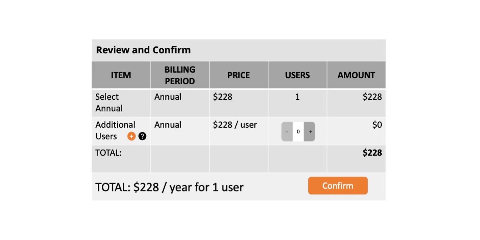
Task: Click the TOTAL: $228 / year summary text
Action: tap(169, 187)
